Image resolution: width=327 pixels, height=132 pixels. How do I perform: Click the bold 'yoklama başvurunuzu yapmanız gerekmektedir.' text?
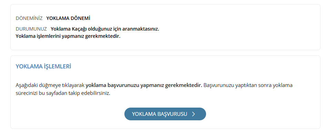point(144,85)
